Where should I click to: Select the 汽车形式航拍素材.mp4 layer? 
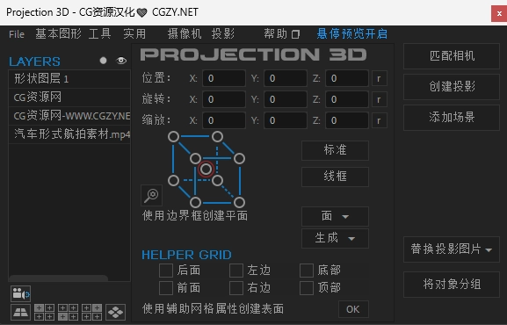[x=69, y=134]
